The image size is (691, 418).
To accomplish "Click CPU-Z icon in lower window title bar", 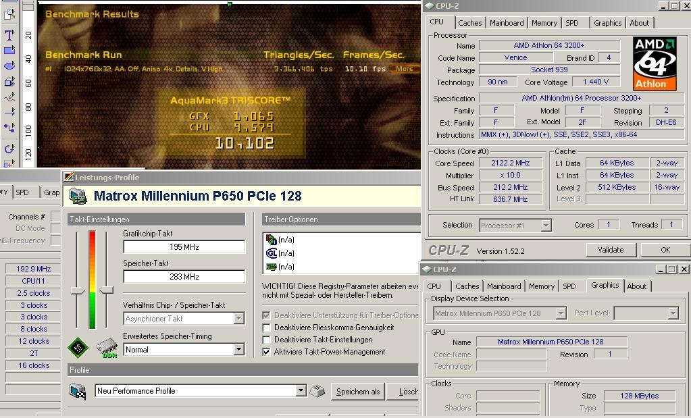I will pyautogui.click(x=427, y=269).
